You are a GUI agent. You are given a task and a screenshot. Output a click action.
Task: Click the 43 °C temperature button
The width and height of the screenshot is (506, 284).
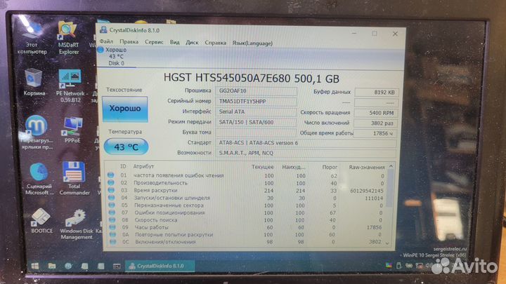tap(126, 147)
